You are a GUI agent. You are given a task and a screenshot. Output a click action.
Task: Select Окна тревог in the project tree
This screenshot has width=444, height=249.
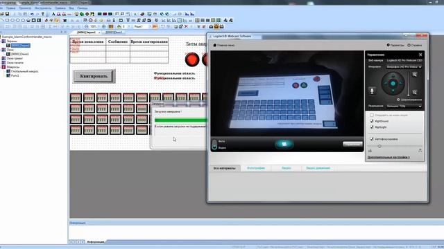click(x=15, y=58)
